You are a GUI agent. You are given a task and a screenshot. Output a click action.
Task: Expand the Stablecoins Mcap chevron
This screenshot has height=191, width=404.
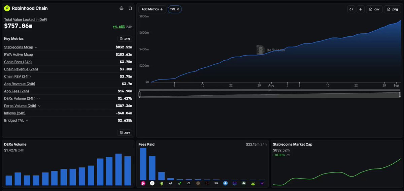click(x=36, y=47)
